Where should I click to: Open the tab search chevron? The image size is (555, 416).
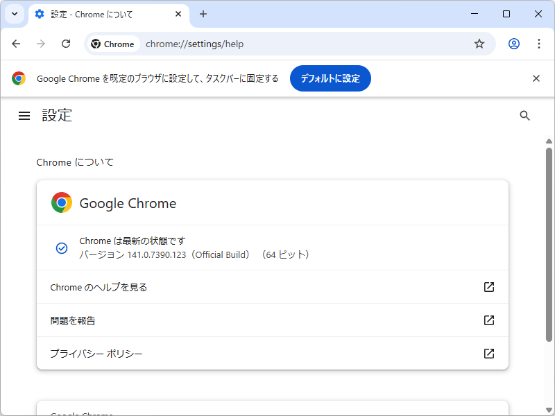coord(14,14)
